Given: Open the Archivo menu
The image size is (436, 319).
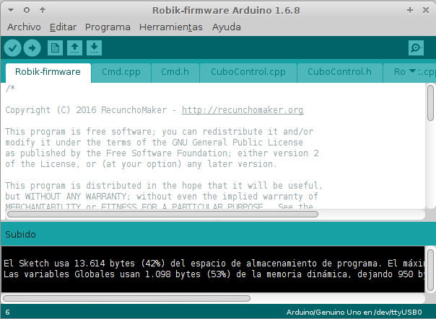Looking at the screenshot, I should (25, 27).
